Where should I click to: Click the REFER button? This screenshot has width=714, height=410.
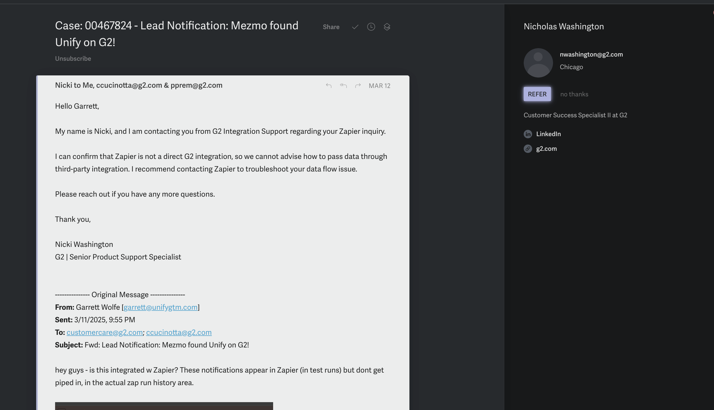[537, 94]
